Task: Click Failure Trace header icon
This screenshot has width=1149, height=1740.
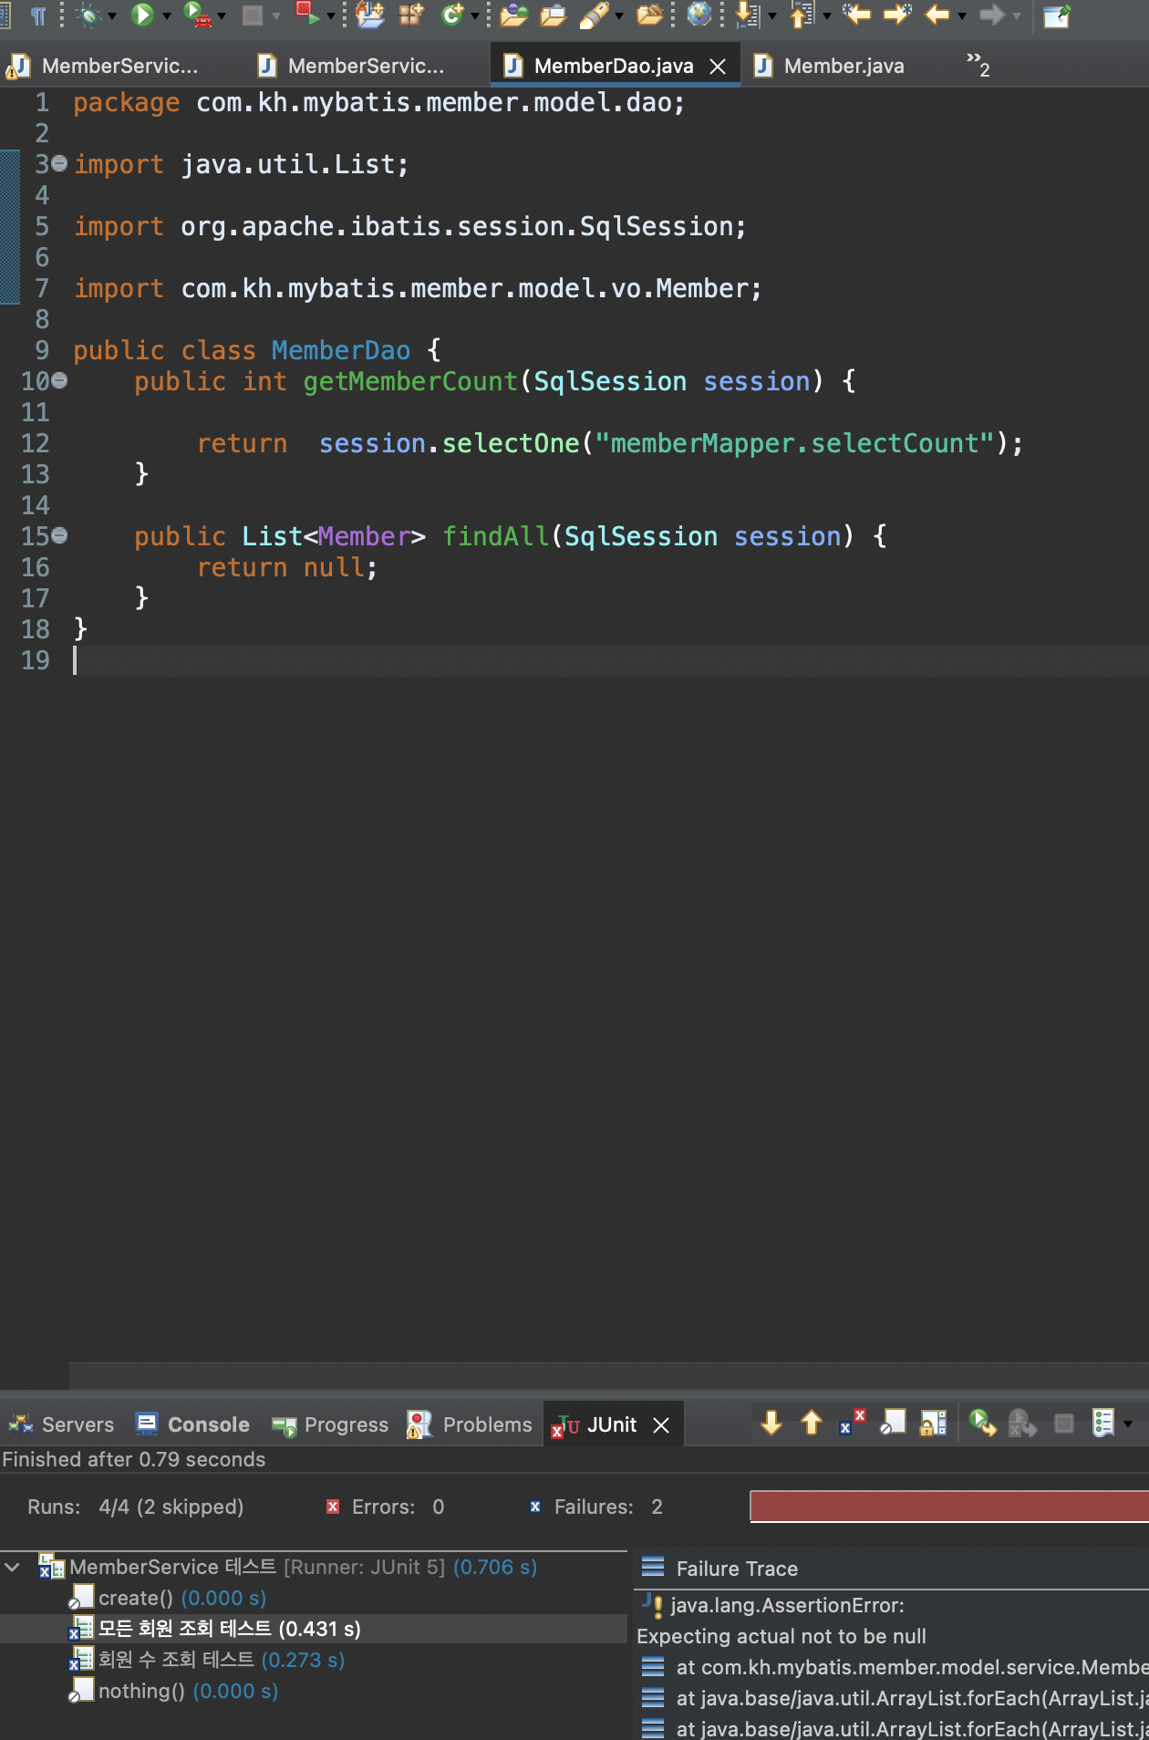Action: (653, 1568)
